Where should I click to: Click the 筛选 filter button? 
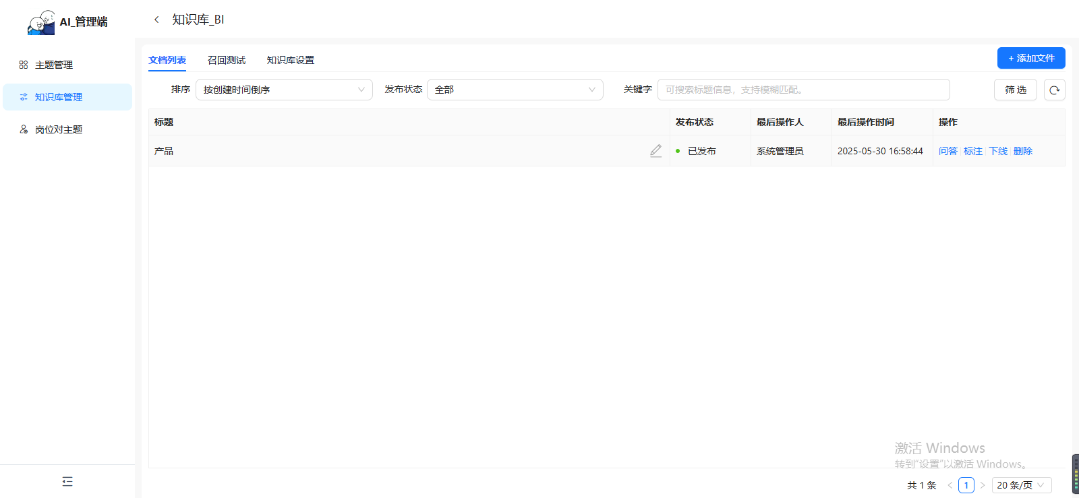(1015, 90)
